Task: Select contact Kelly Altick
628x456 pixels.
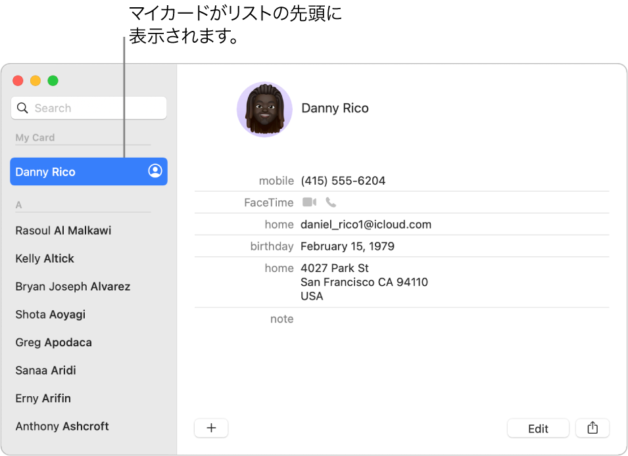Action: click(45, 259)
